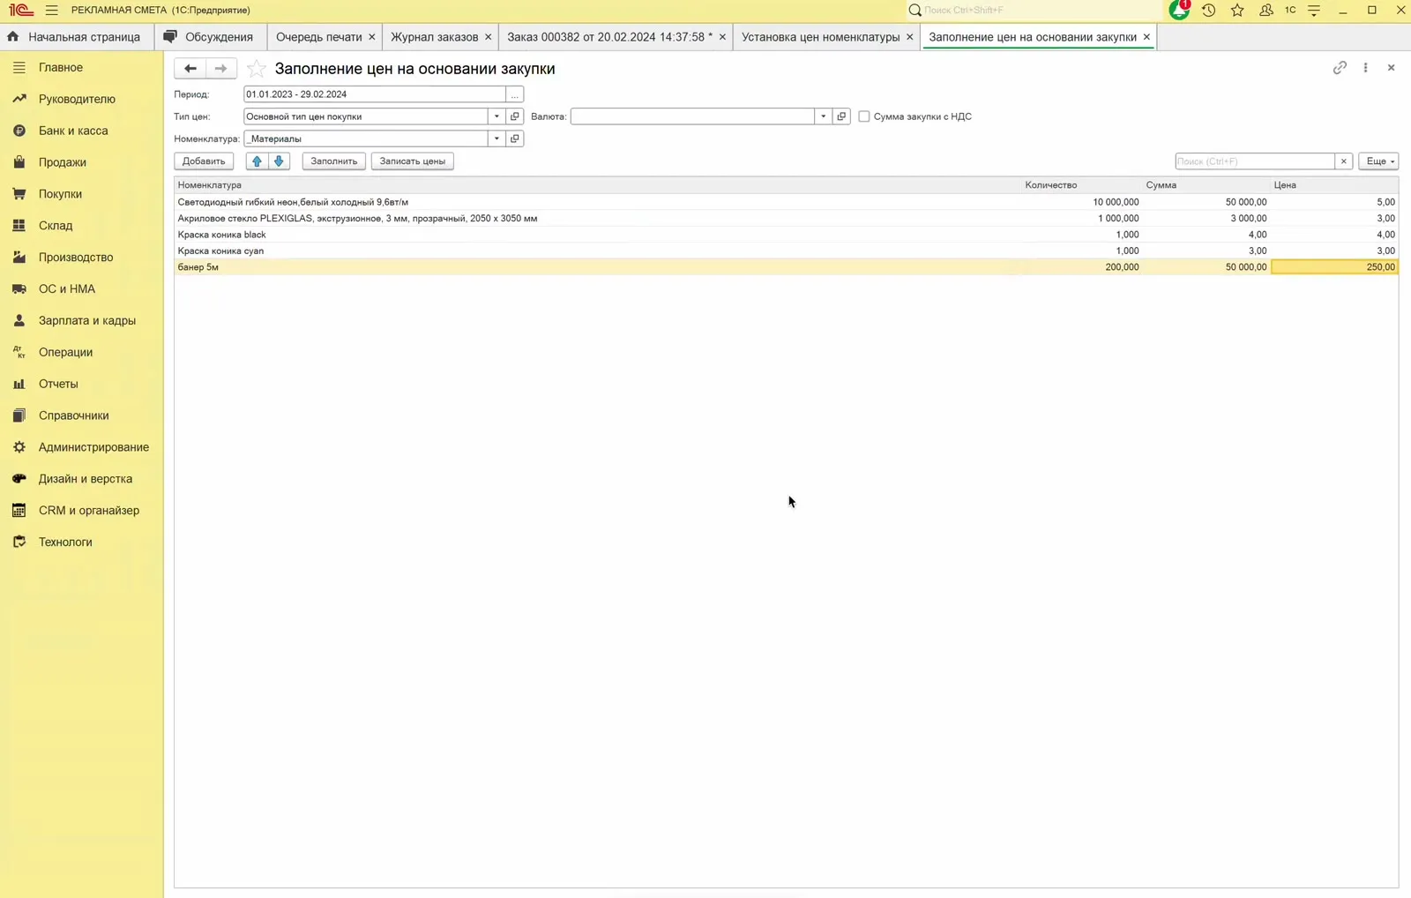Clear the table search field
Viewport: 1411px width, 898px height.
tap(1343, 161)
